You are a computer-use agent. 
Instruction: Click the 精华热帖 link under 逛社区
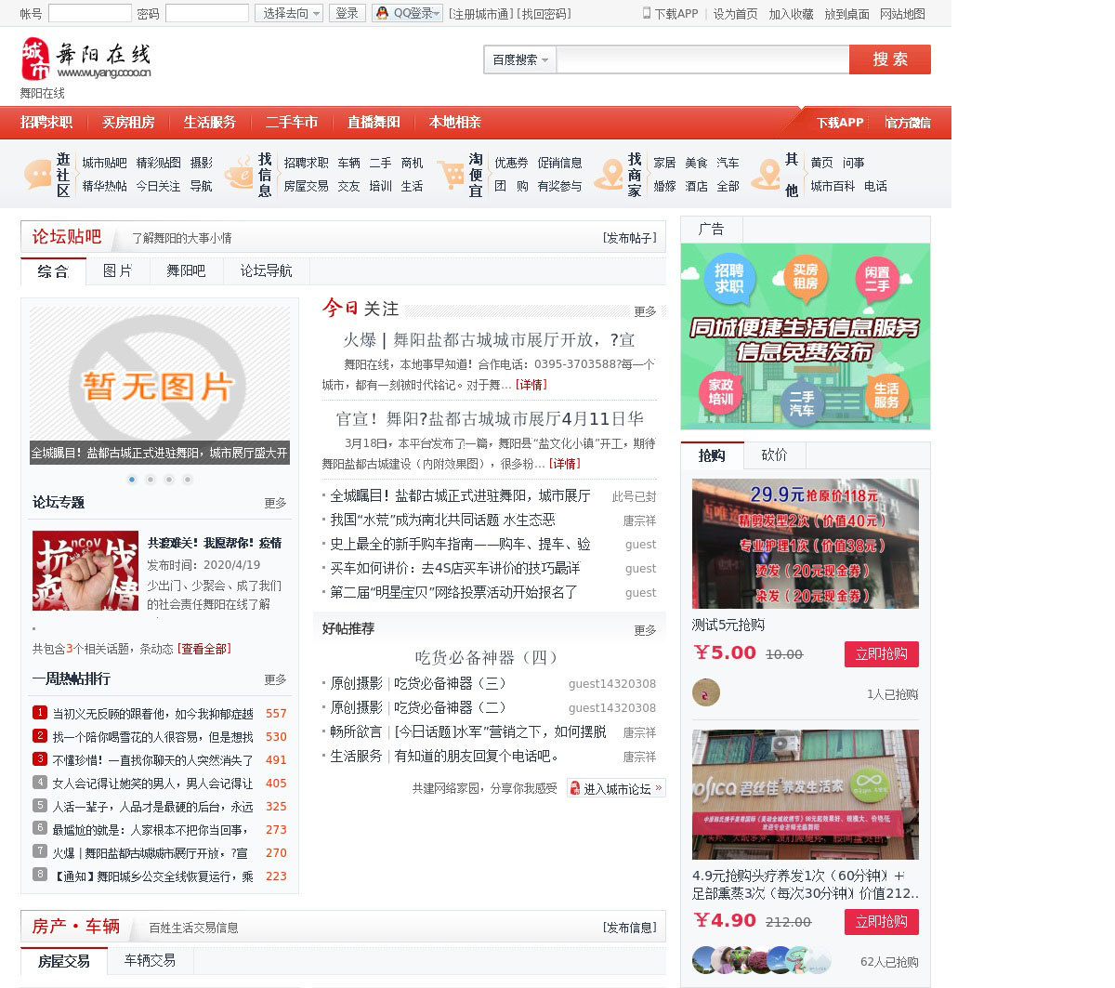105,186
